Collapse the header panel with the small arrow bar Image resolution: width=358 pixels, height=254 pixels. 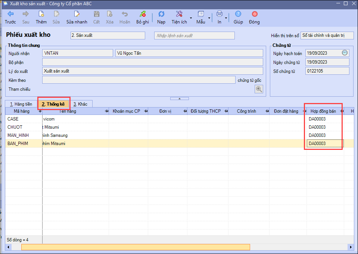coord(179,99)
